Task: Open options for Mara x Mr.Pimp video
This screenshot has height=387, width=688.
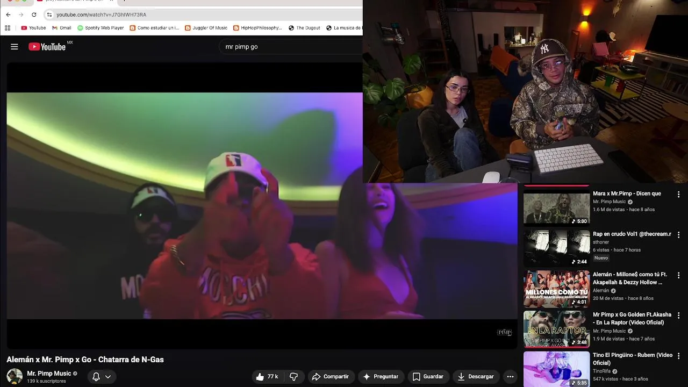Action: coord(678,195)
